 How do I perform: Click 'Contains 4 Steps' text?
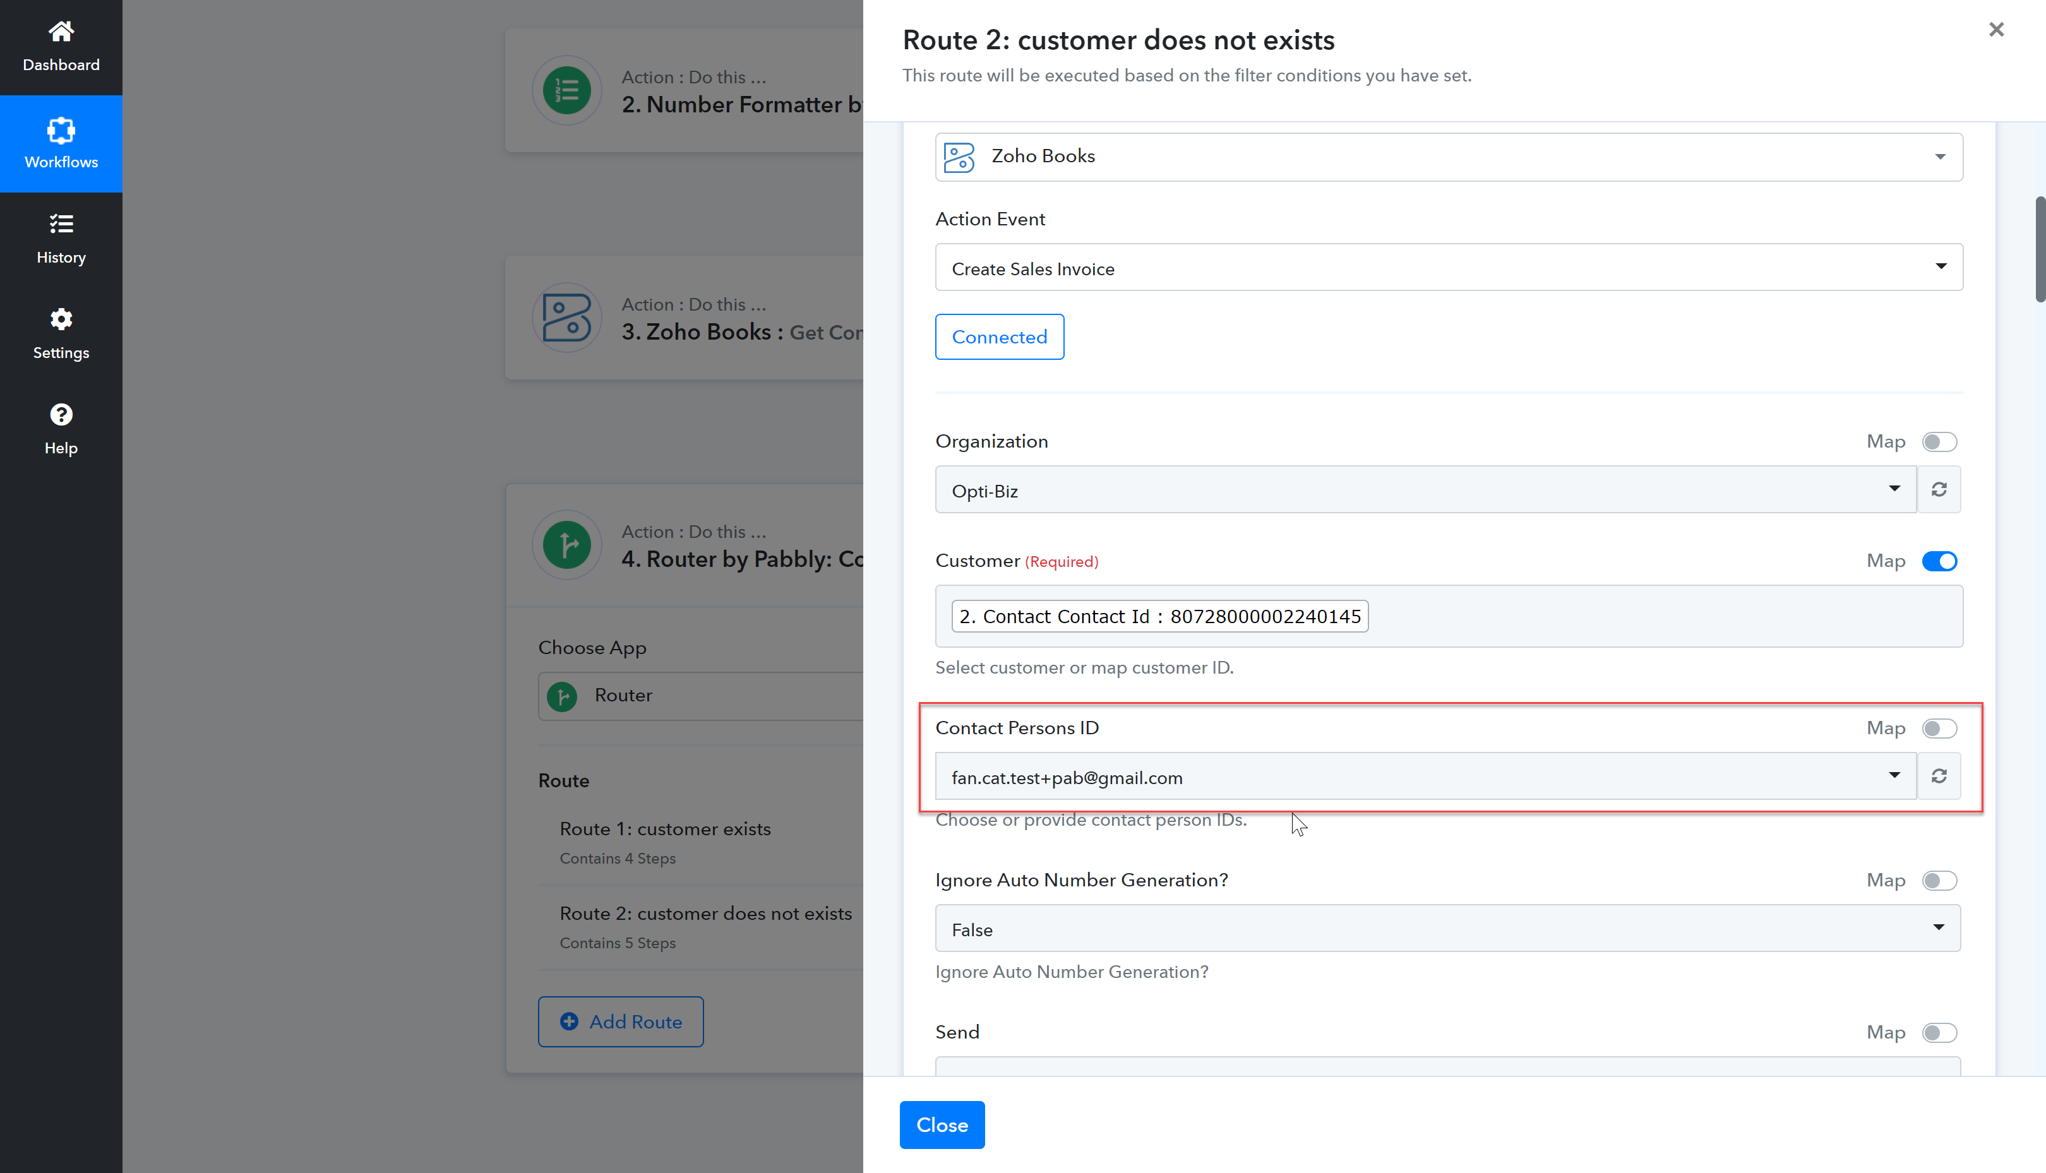point(617,859)
